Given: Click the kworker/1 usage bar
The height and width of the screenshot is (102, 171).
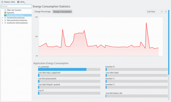Looking at the screenshot, I should (x=137, y=81).
